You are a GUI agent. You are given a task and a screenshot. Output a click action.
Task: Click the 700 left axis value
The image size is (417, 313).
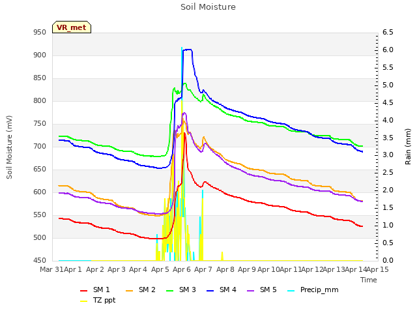[x=40, y=146]
